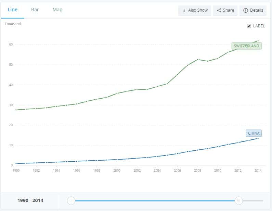The image size is (272, 211).
Task: Click the 2008 x-axis year label
Action: point(197,170)
